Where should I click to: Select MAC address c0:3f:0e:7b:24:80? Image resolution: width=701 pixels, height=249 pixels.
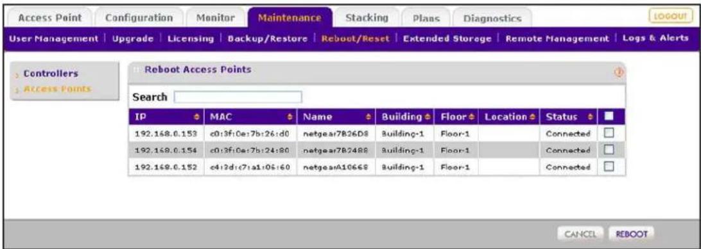click(251, 150)
